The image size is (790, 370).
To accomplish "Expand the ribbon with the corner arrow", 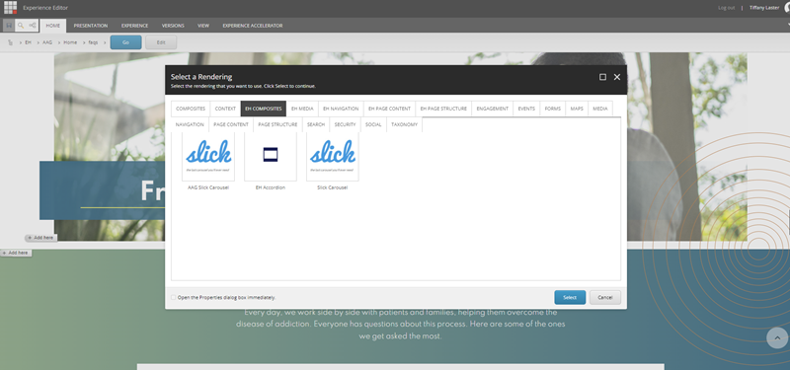I will 787,26.
